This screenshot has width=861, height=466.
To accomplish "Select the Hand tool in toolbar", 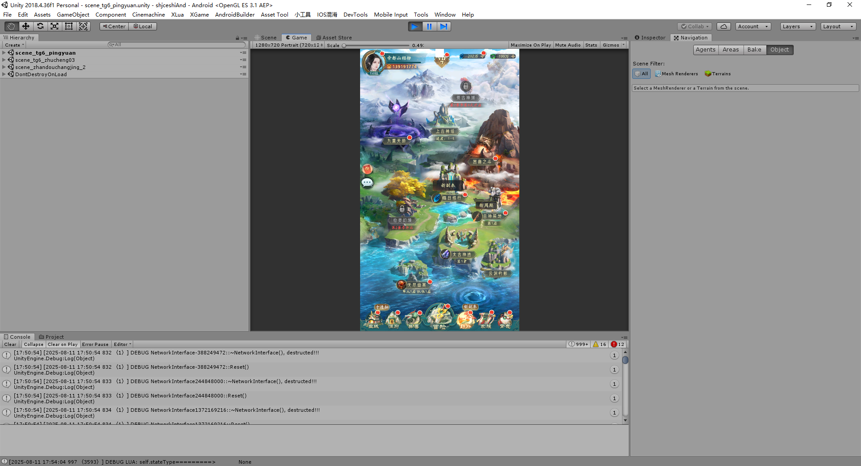I will point(11,26).
